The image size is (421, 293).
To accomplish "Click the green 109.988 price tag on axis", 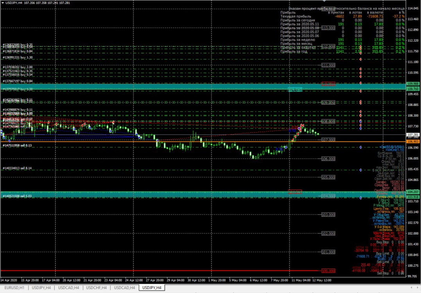I will coord(413,84).
